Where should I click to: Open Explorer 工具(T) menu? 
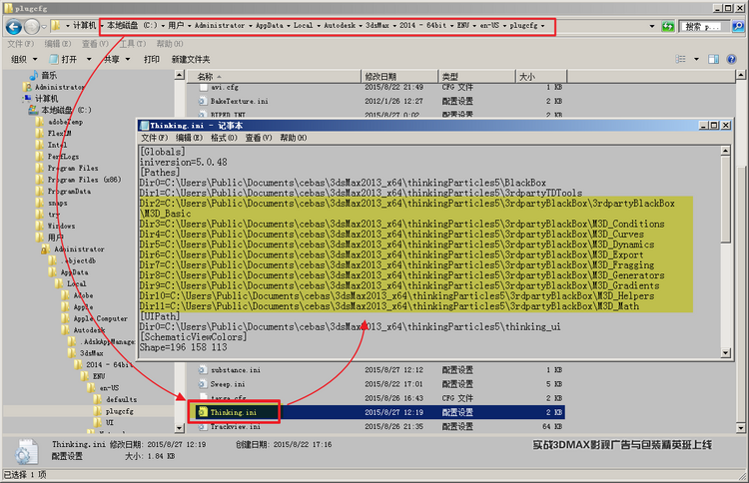click(x=132, y=44)
